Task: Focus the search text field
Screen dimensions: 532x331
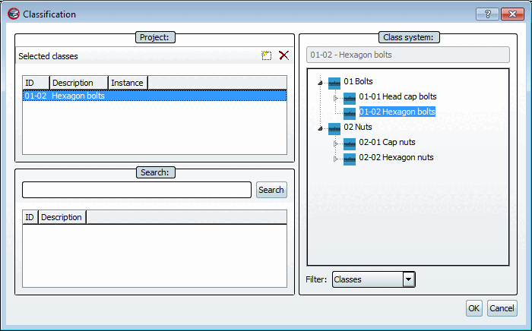Action: point(137,190)
